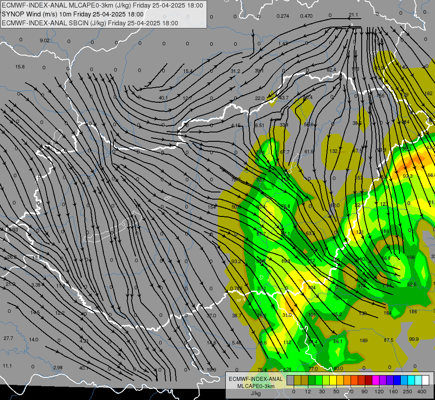Click the map value 27.7

coord(8,338)
